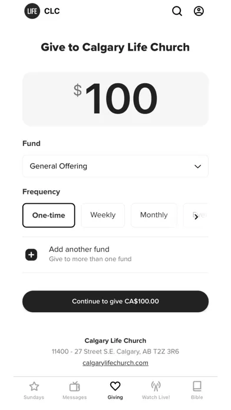Show more frequency options with right arrow
Screen dimensions: 231x410
pos(196,217)
